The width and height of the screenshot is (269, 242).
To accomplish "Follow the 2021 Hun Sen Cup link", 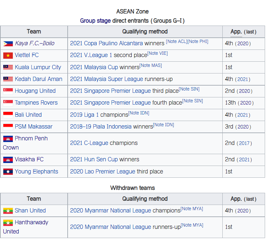I will (x=94, y=159).
